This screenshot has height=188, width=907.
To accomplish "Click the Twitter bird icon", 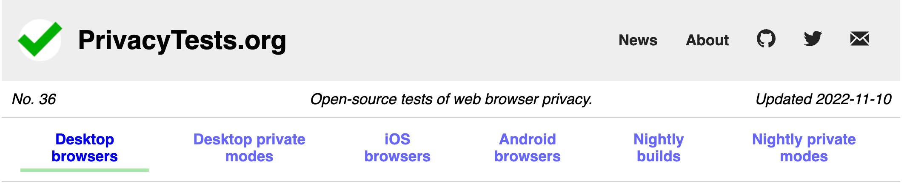I will (x=813, y=39).
